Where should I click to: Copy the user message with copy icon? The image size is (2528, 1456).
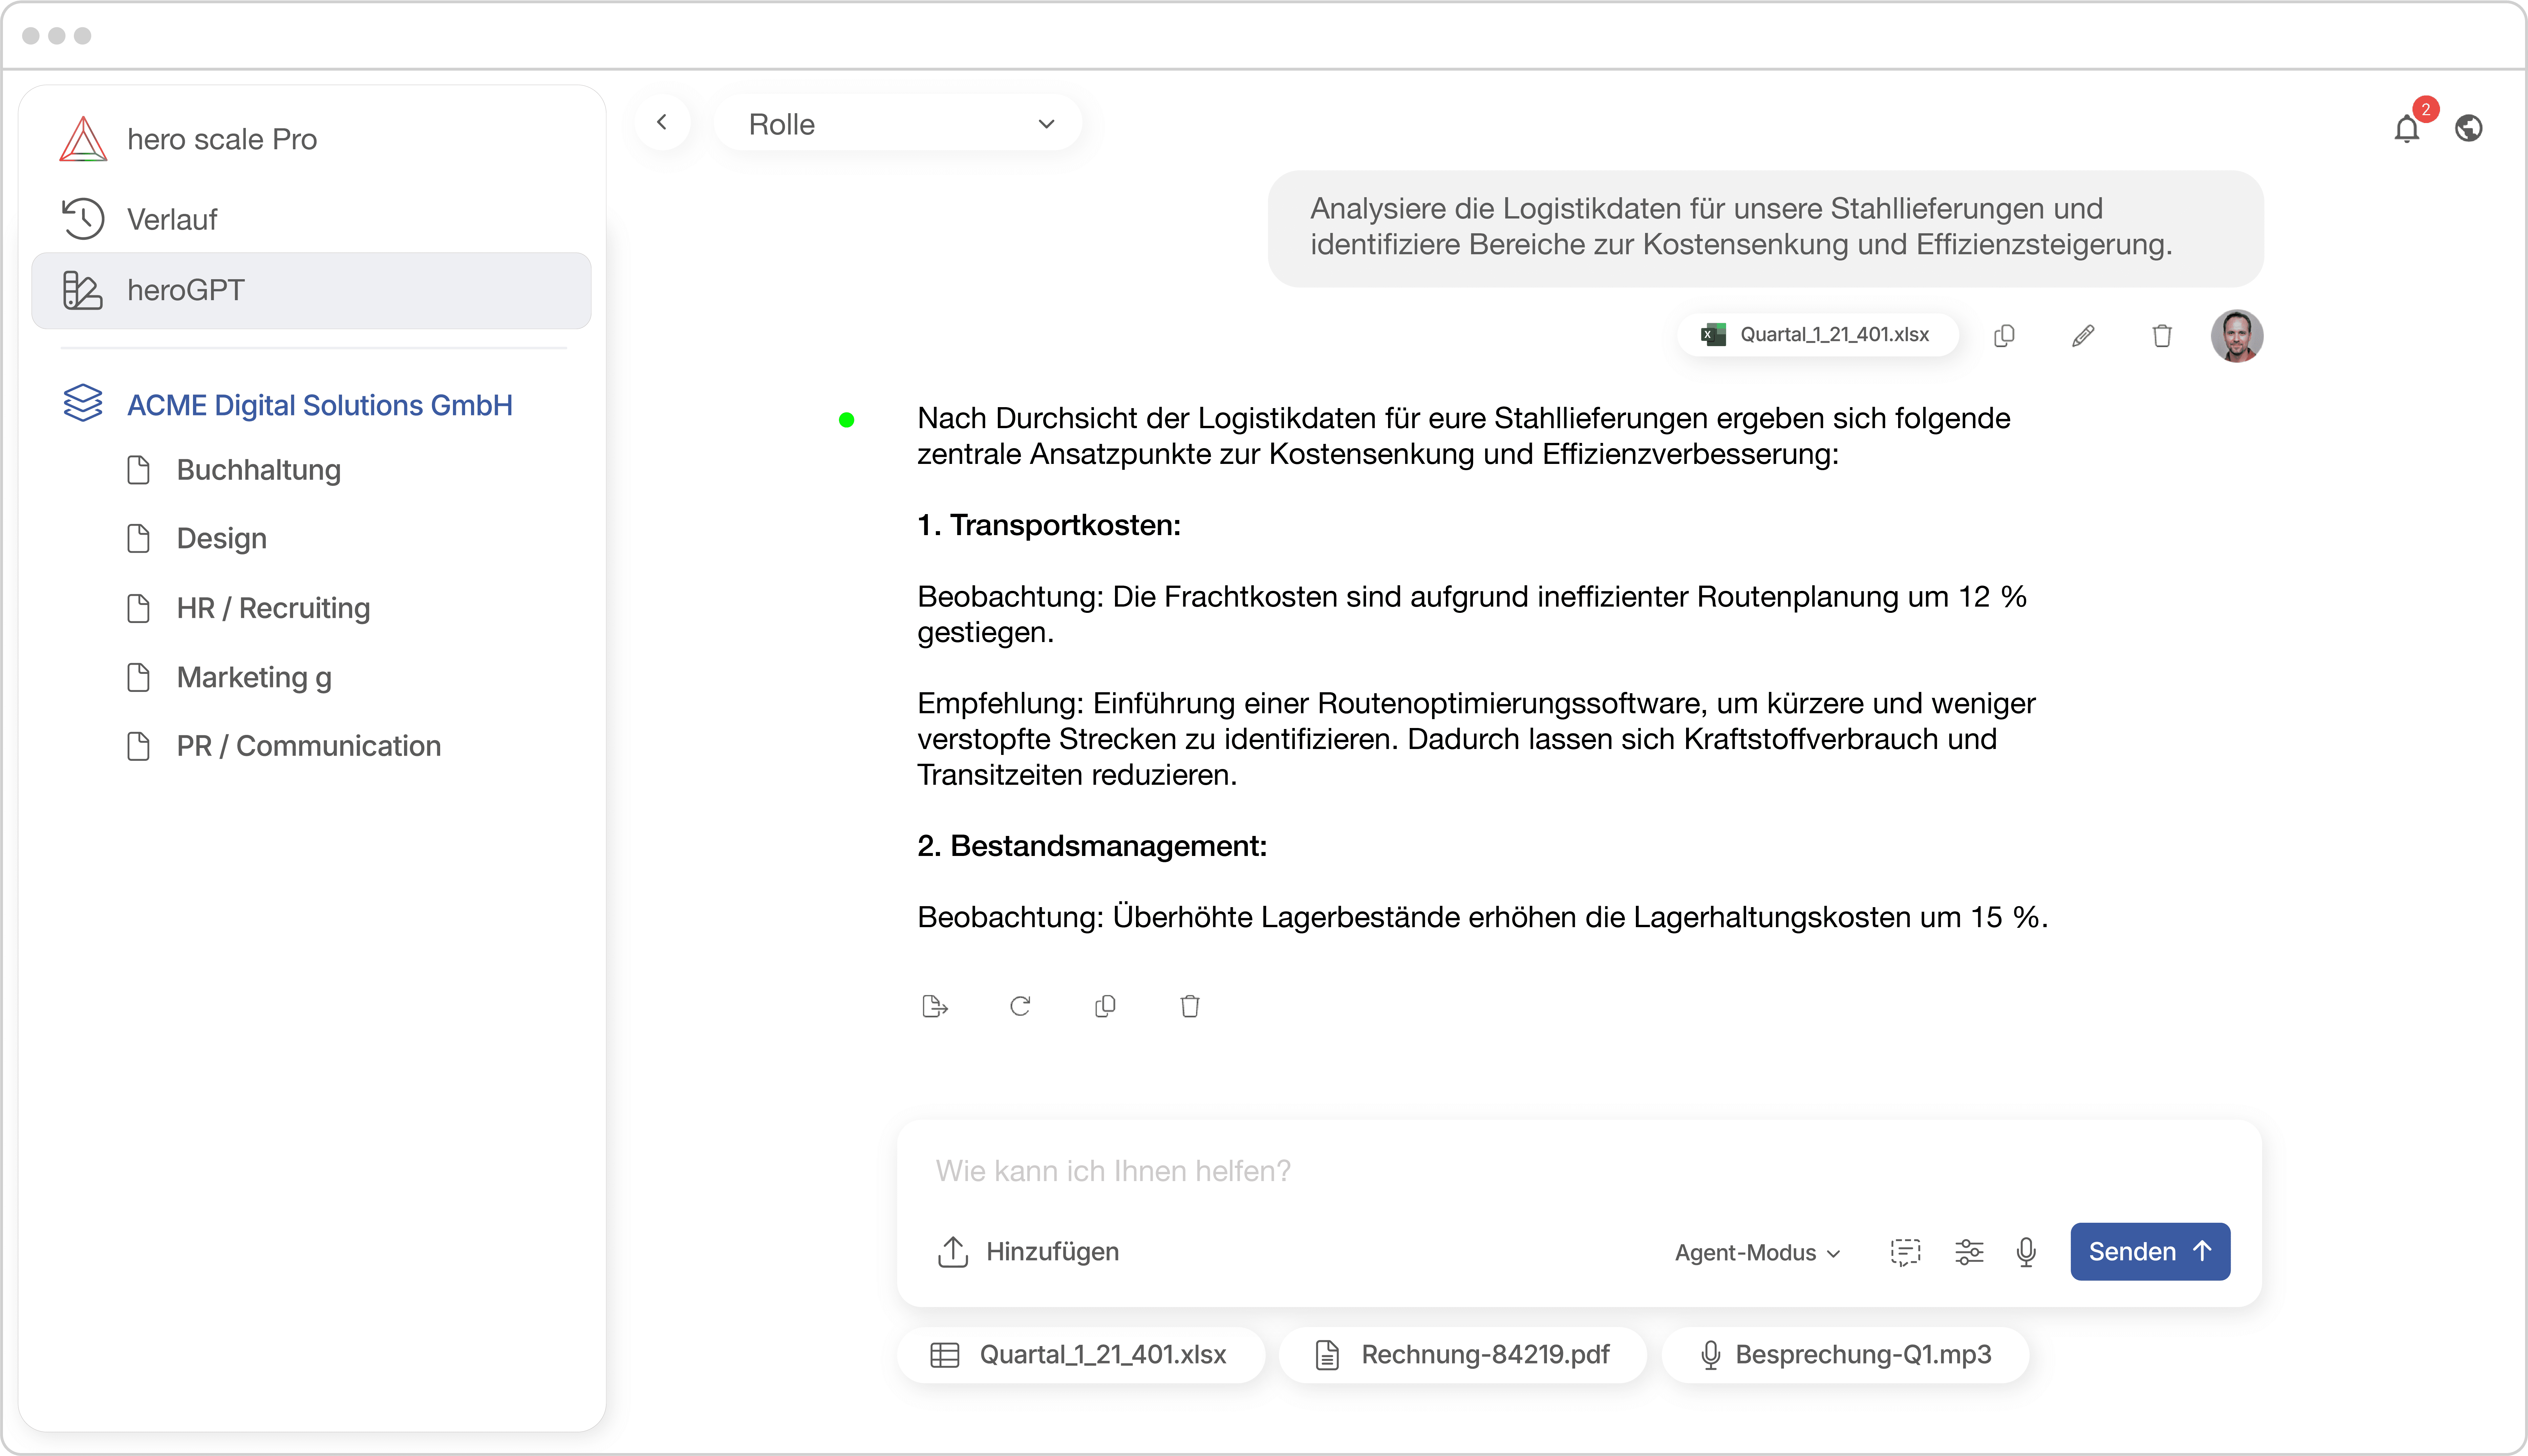pyautogui.click(x=2004, y=336)
